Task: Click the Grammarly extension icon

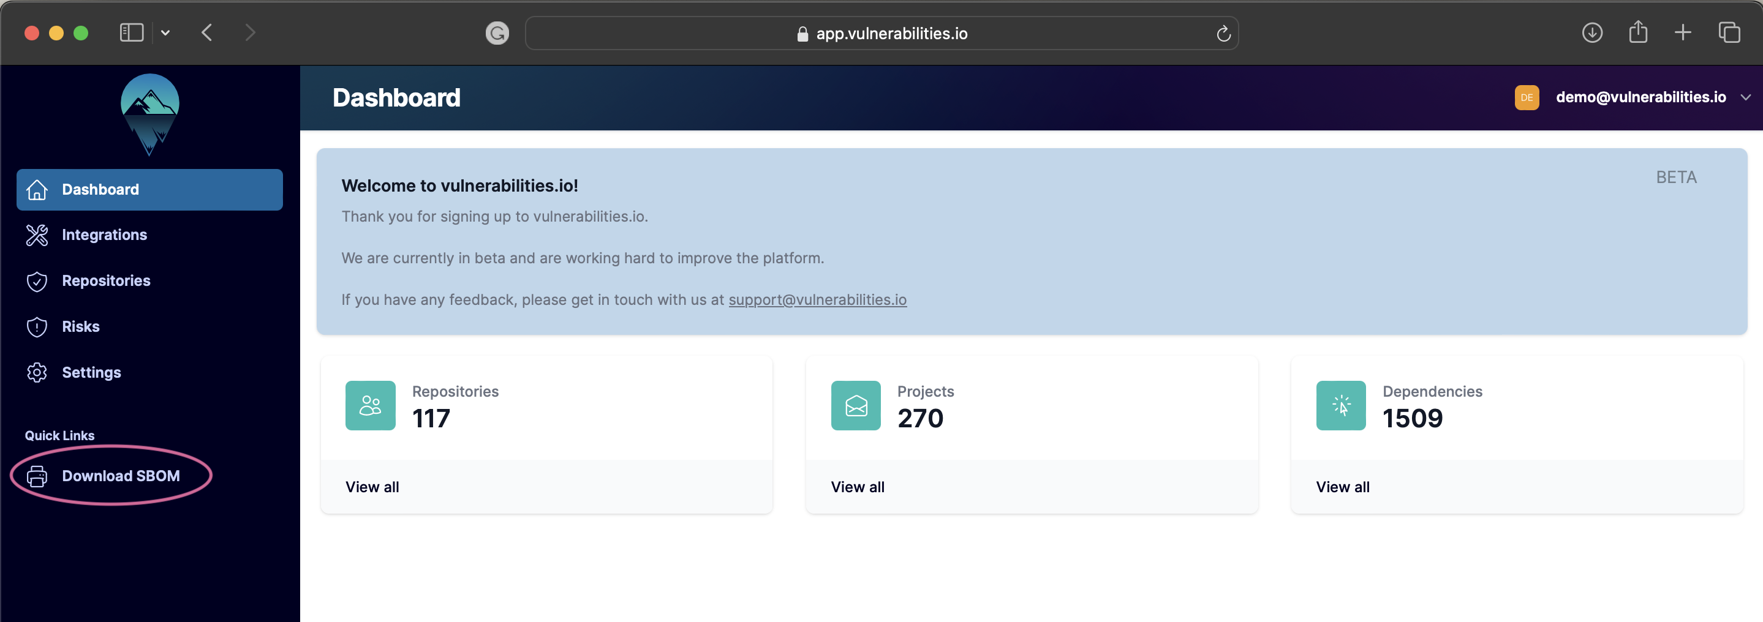Action: pyautogui.click(x=497, y=33)
